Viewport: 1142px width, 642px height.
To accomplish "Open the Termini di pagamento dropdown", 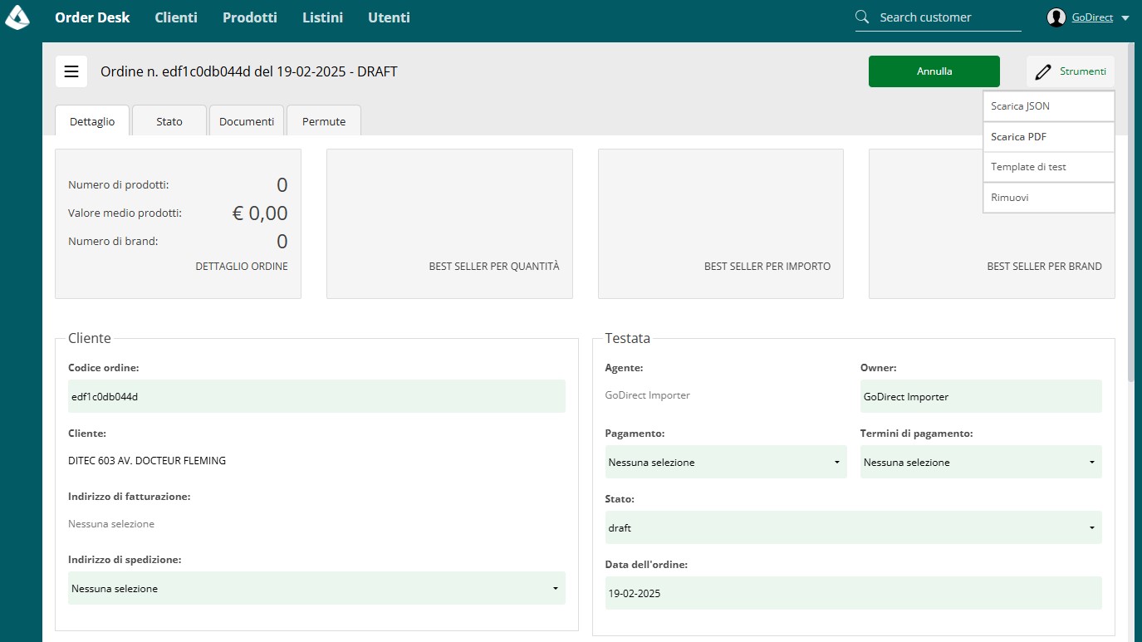I will click(x=981, y=462).
